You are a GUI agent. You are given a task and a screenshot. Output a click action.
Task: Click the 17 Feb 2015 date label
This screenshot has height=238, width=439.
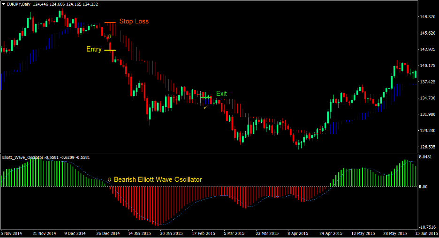pos(204,233)
